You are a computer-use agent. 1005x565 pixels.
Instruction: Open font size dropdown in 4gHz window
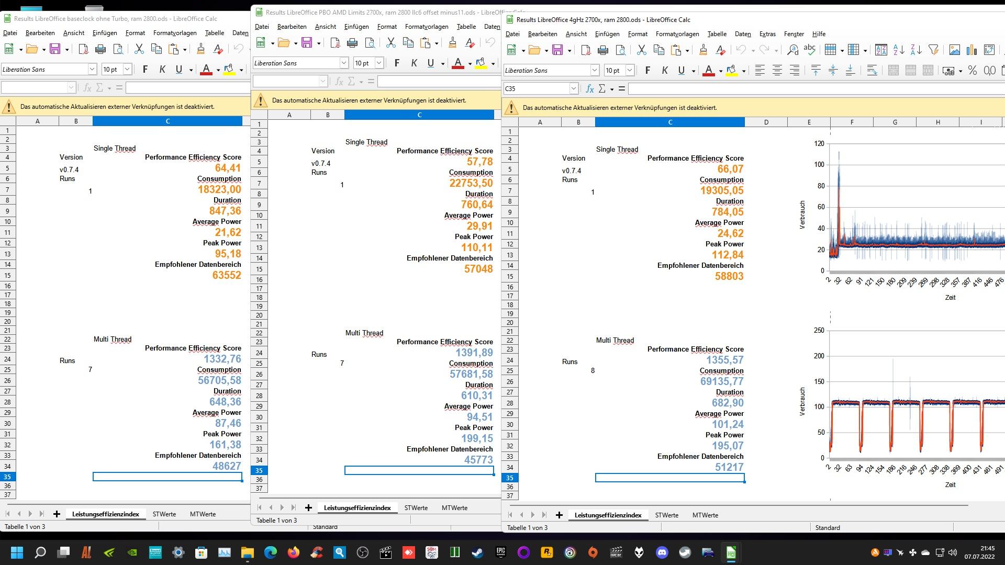point(630,70)
